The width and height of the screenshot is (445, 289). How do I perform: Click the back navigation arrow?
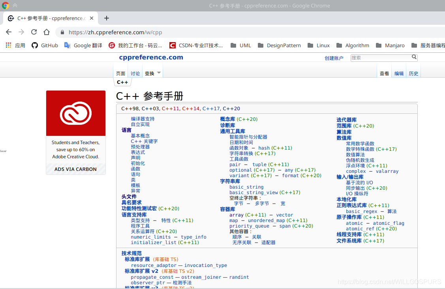pyautogui.click(x=9, y=32)
